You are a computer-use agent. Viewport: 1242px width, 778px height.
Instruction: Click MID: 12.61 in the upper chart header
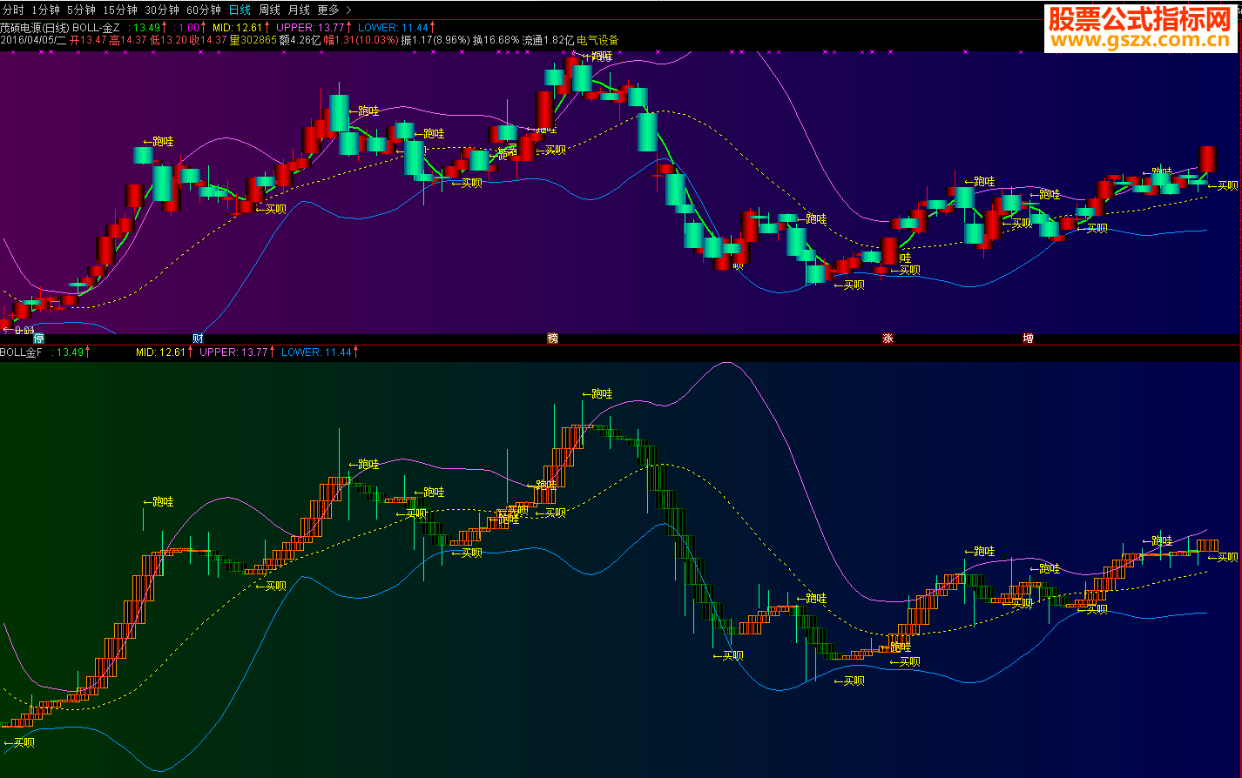pyautogui.click(x=240, y=27)
